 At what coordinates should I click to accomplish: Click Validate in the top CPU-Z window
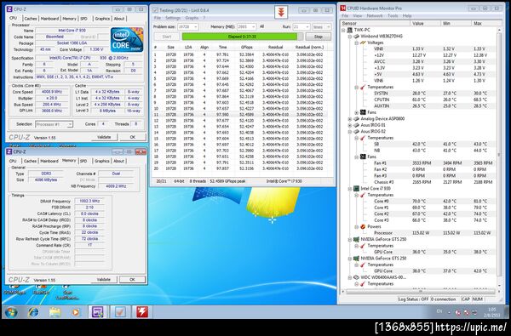104,137
